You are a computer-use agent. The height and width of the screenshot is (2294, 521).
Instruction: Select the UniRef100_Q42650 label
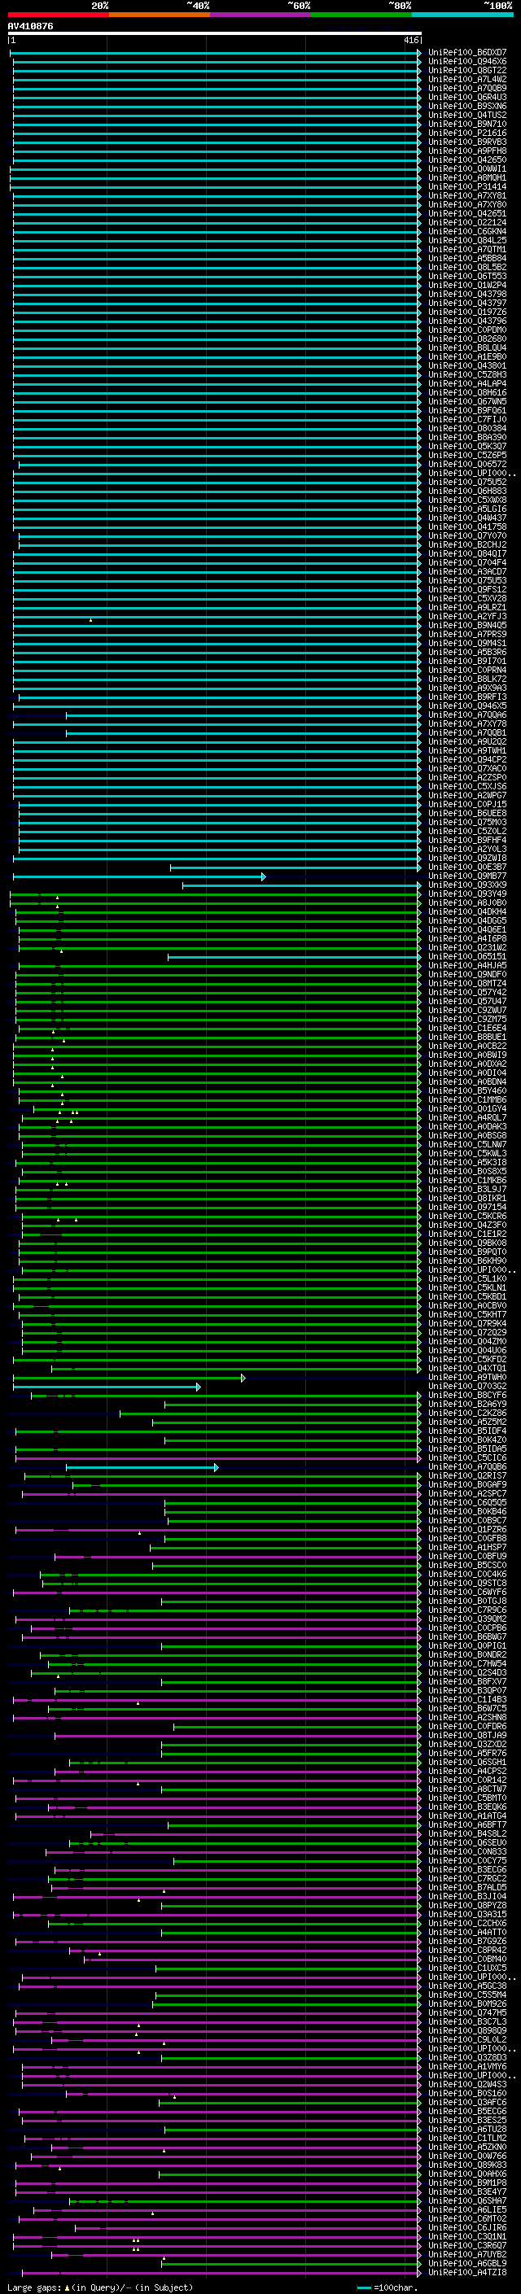(x=467, y=159)
